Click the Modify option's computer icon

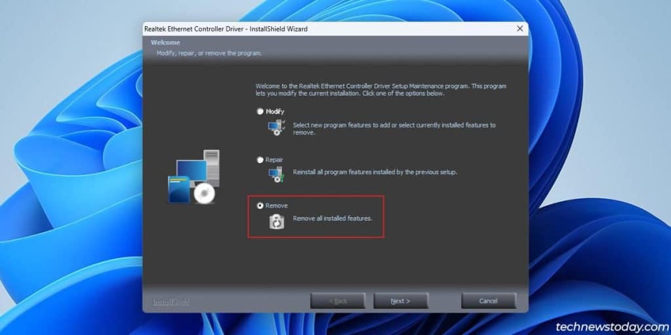point(276,128)
